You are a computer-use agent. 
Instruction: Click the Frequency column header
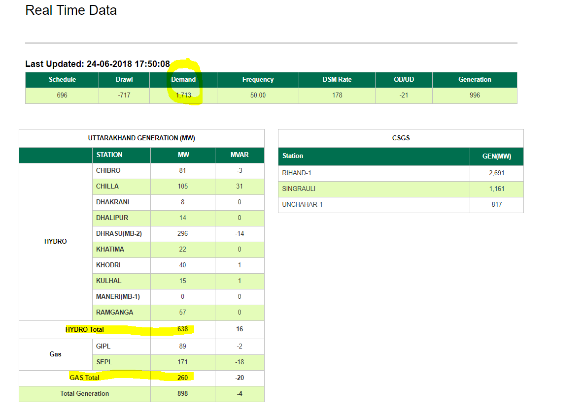coord(258,80)
